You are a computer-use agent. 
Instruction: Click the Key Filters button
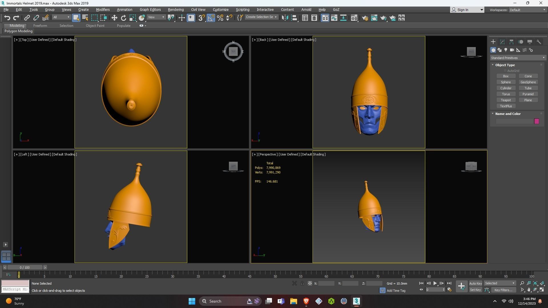point(503,290)
